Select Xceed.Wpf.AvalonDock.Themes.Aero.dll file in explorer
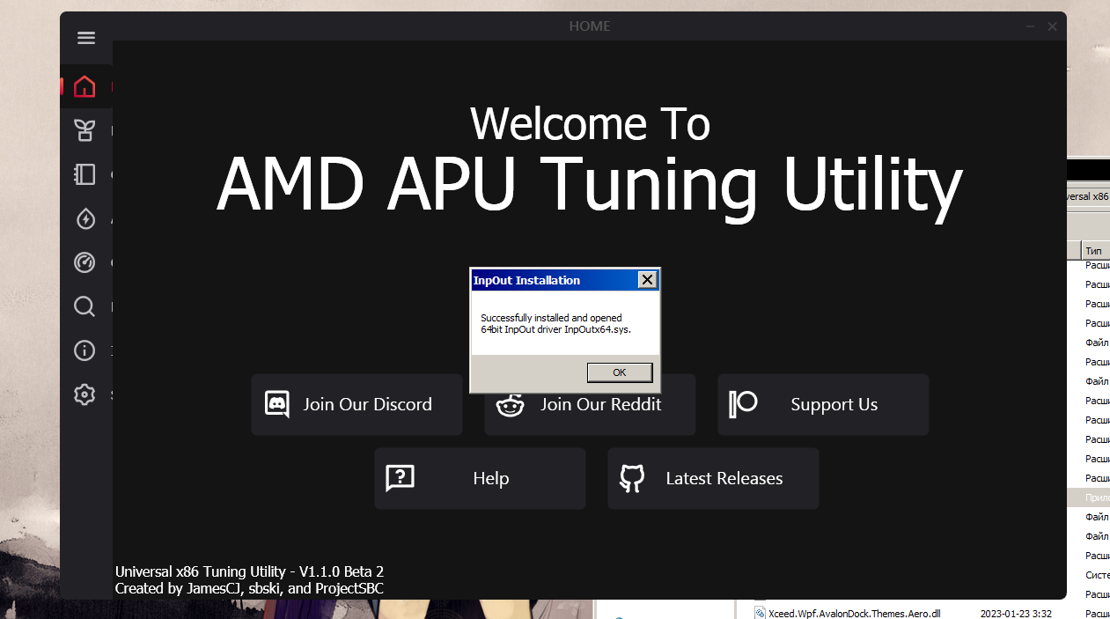This screenshot has width=1110, height=619. point(854,613)
